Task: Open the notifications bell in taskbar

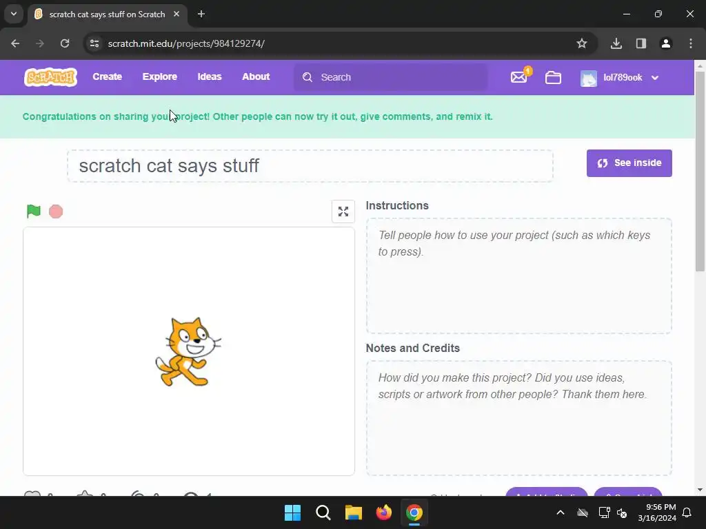Action: coord(687,512)
